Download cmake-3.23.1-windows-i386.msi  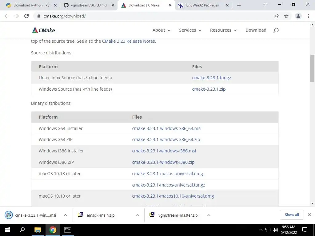pyautogui.click(x=164, y=151)
